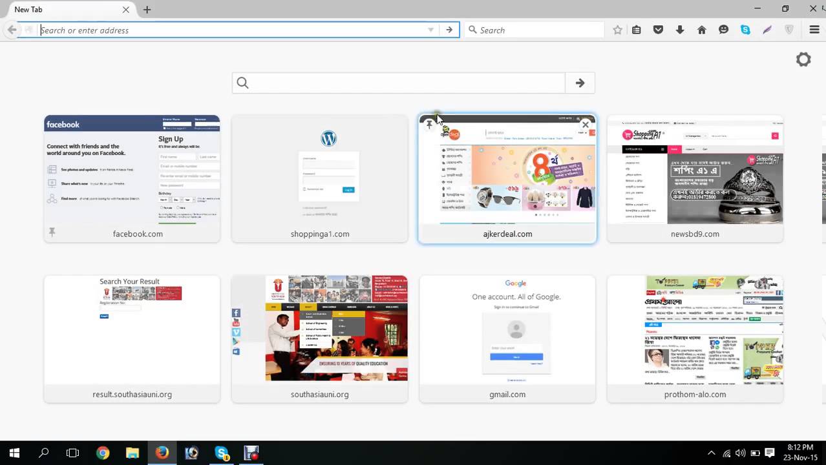
Task: Open the facebook.com tile
Action: pos(132,178)
